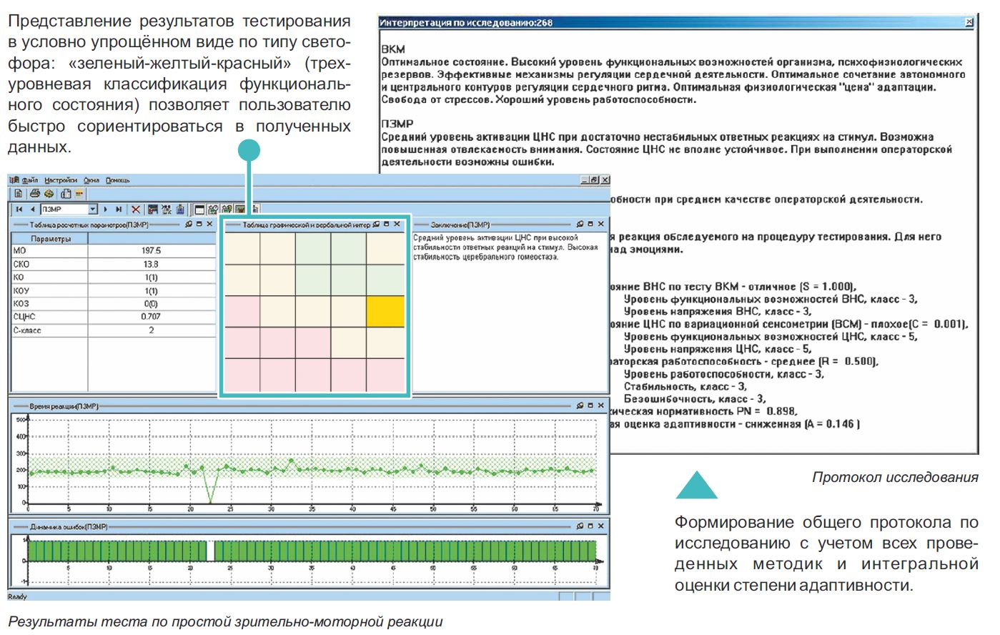The height and width of the screenshot is (635, 1000).
Task: Pin the Заключение(ПЗМР) panel
Action: (x=580, y=225)
